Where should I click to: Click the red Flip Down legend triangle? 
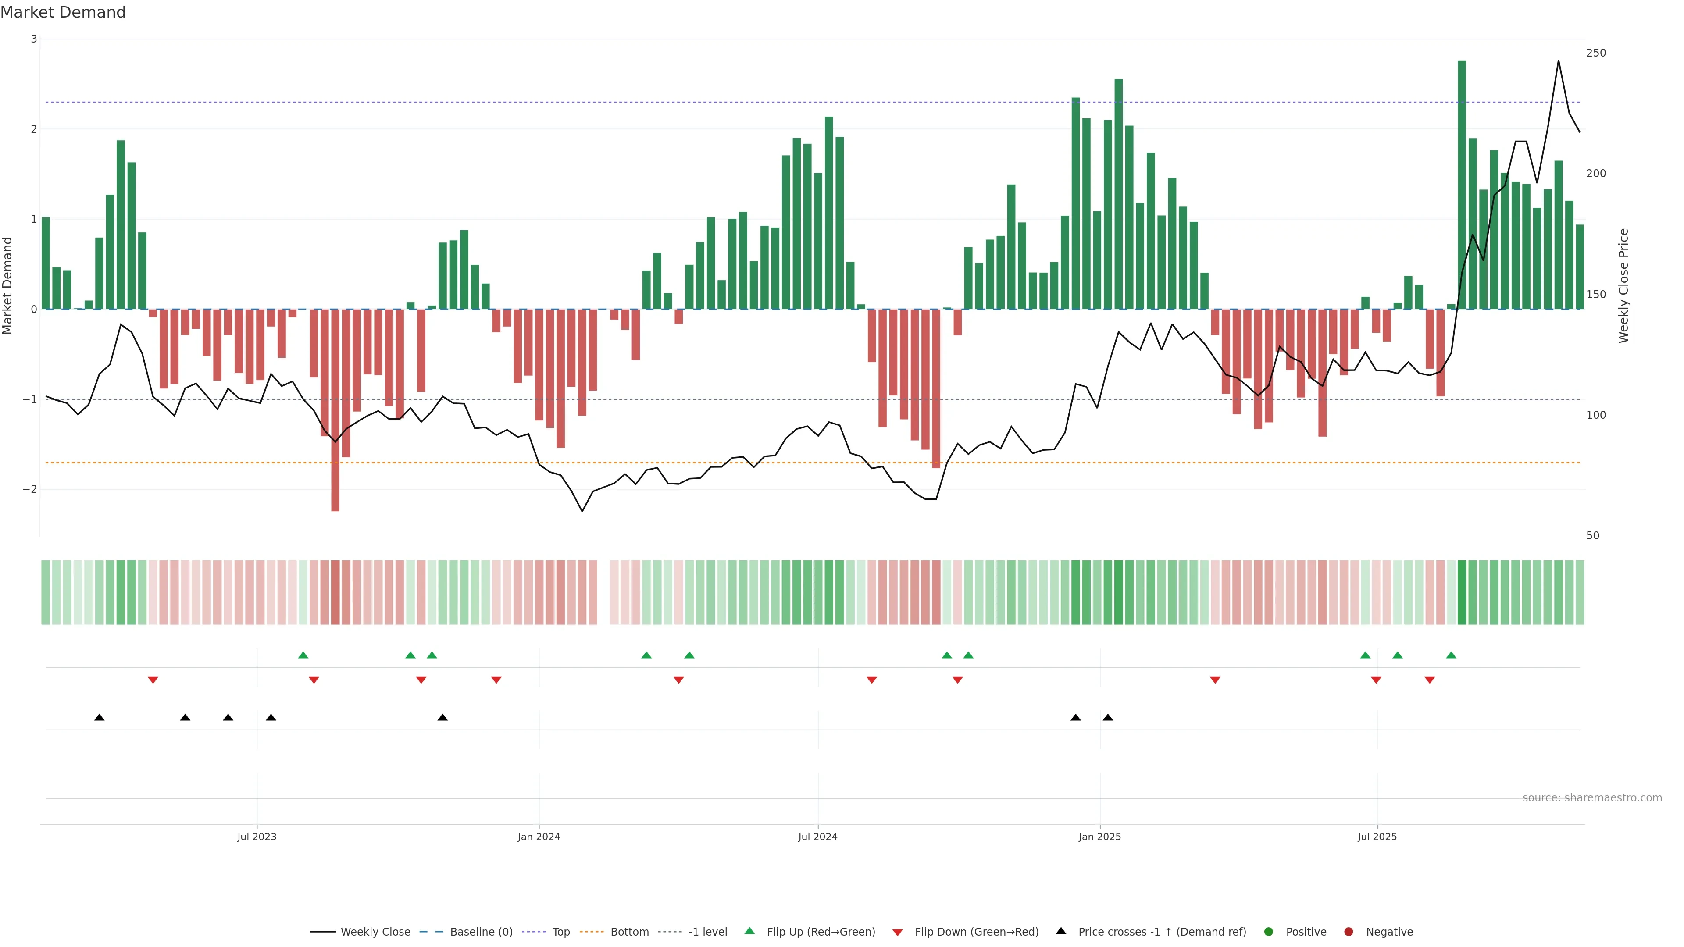pos(898,932)
